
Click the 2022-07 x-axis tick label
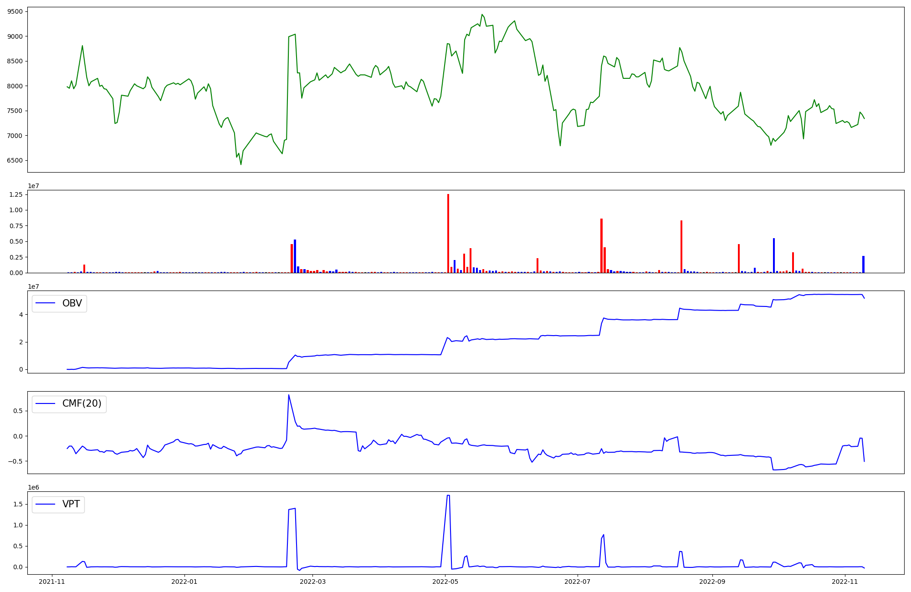coord(578,582)
